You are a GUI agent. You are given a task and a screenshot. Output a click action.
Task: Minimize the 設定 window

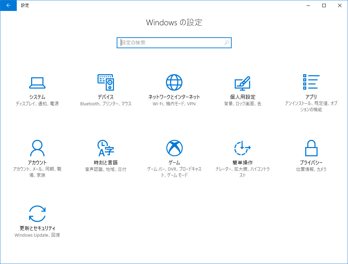[x=308, y=5]
